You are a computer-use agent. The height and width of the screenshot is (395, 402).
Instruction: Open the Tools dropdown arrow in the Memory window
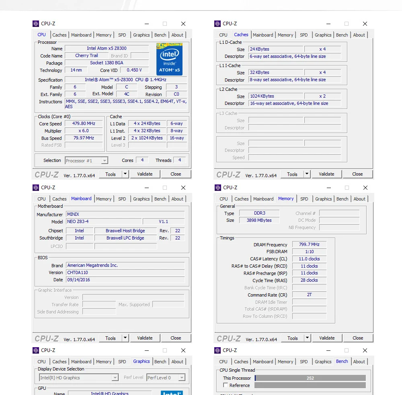(x=307, y=338)
